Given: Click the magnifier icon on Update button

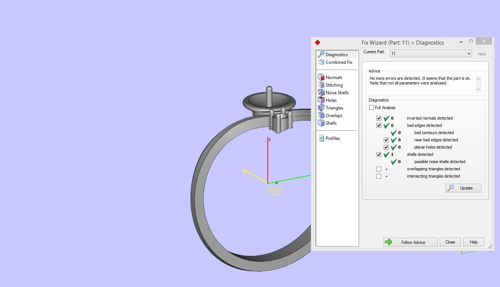Looking at the screenshot, I should 451,188.
